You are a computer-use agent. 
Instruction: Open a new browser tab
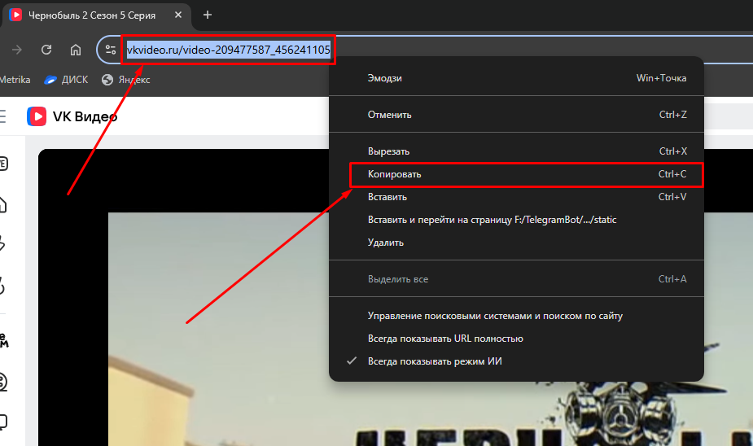point(208,15)
